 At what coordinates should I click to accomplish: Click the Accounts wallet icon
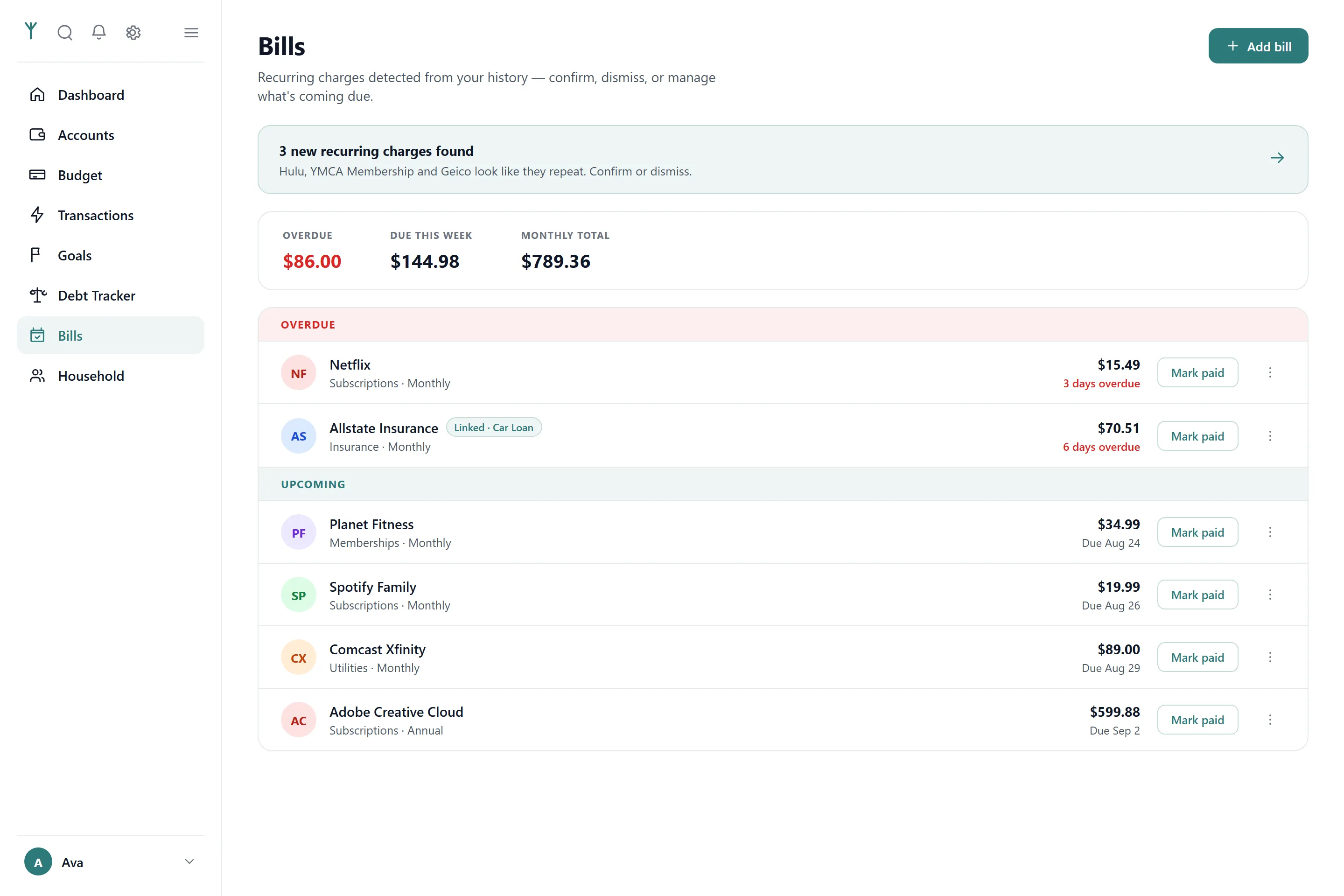(x=37, y=134)
